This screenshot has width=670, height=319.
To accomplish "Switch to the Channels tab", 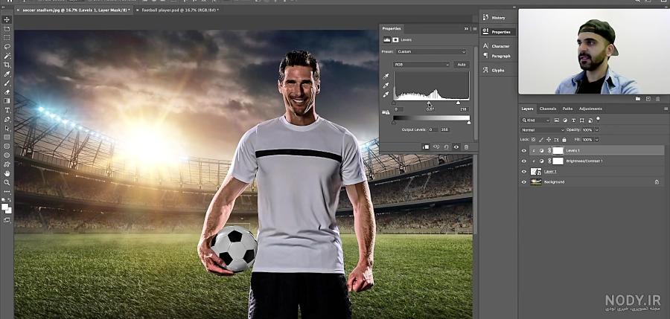I will [x=547, y=109].
